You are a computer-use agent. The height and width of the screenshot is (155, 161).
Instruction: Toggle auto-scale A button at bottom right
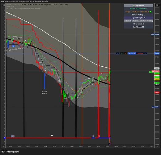pos(157,147)
